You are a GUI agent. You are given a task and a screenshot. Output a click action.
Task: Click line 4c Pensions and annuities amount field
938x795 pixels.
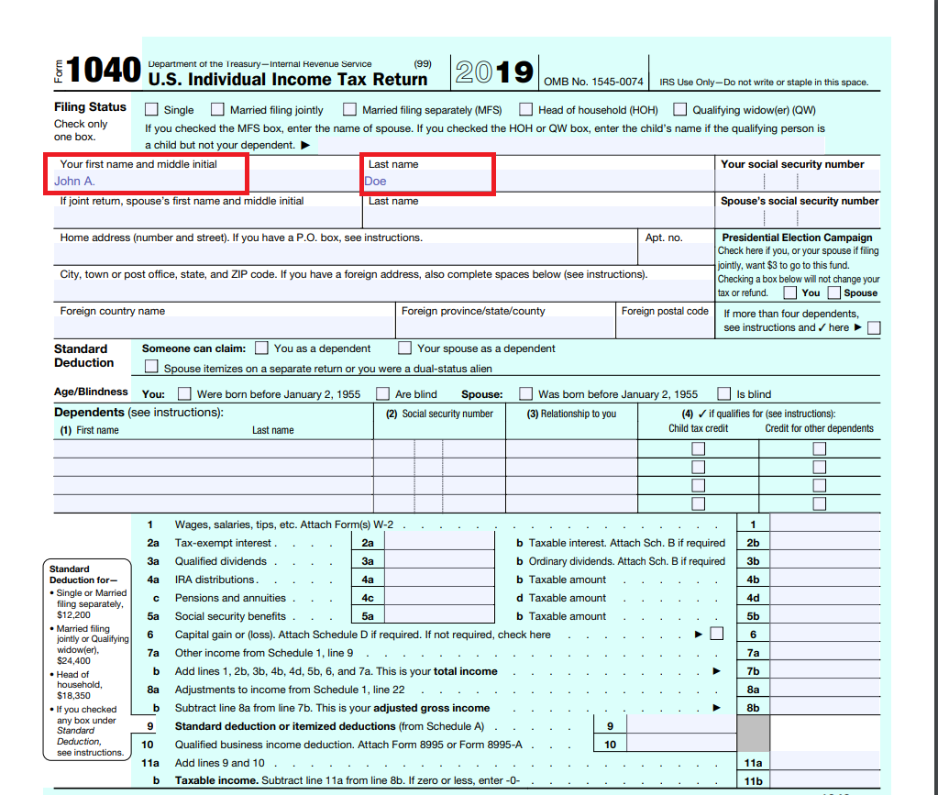coord(439,598)
